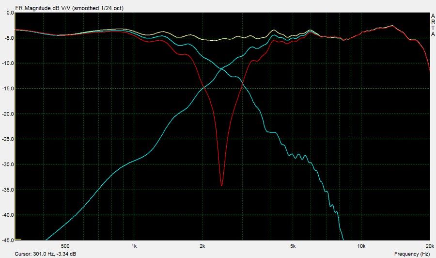Click the '-20.0' dB axis label

[8, 114]
